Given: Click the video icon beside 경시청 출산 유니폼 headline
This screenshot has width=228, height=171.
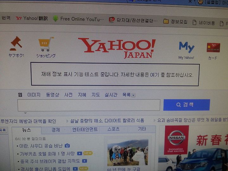Looking at the screenshot, I should point(75,169).
